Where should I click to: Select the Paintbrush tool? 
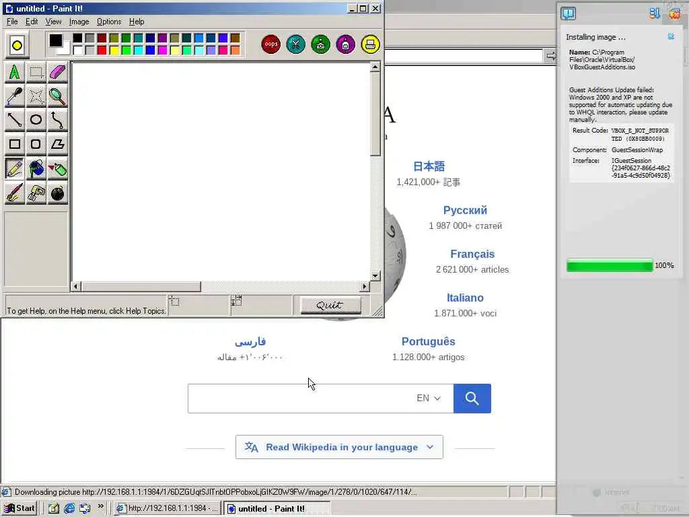point(15,193)
